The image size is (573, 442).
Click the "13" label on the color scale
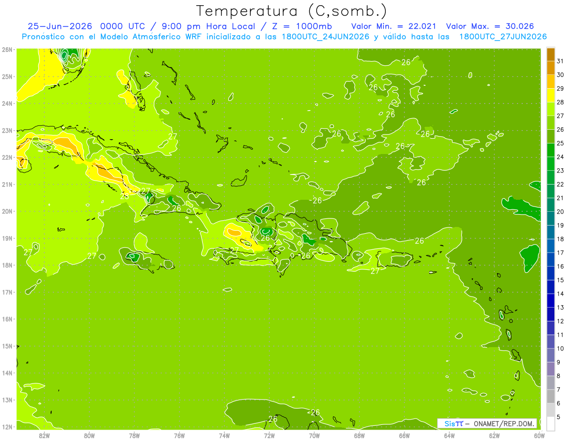click(560, 308)
